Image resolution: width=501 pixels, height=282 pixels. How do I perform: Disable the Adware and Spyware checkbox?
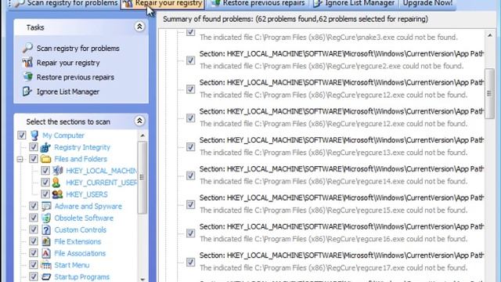coord(33,206)
